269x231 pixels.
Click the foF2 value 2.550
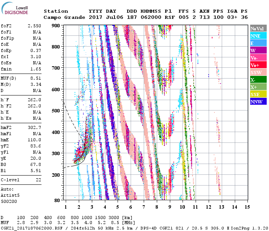click(x=34, y=25)
